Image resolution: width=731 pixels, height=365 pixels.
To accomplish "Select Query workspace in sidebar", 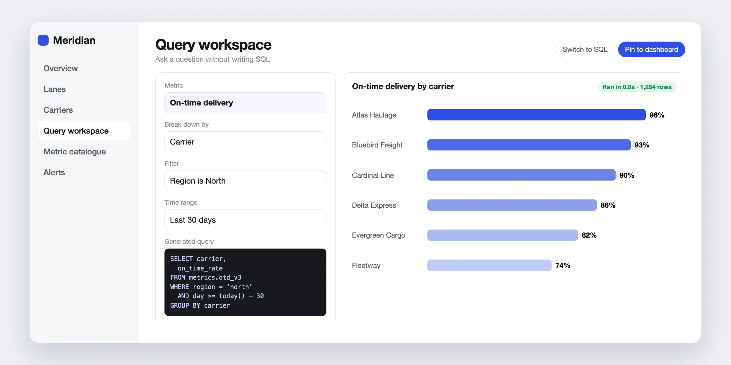I will [84, 131].
